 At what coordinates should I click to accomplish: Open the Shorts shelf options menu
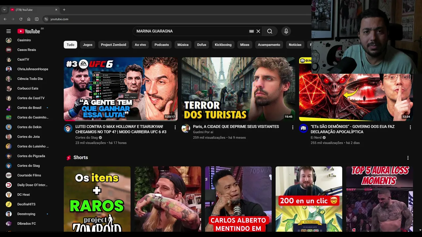tap(408, 158)
